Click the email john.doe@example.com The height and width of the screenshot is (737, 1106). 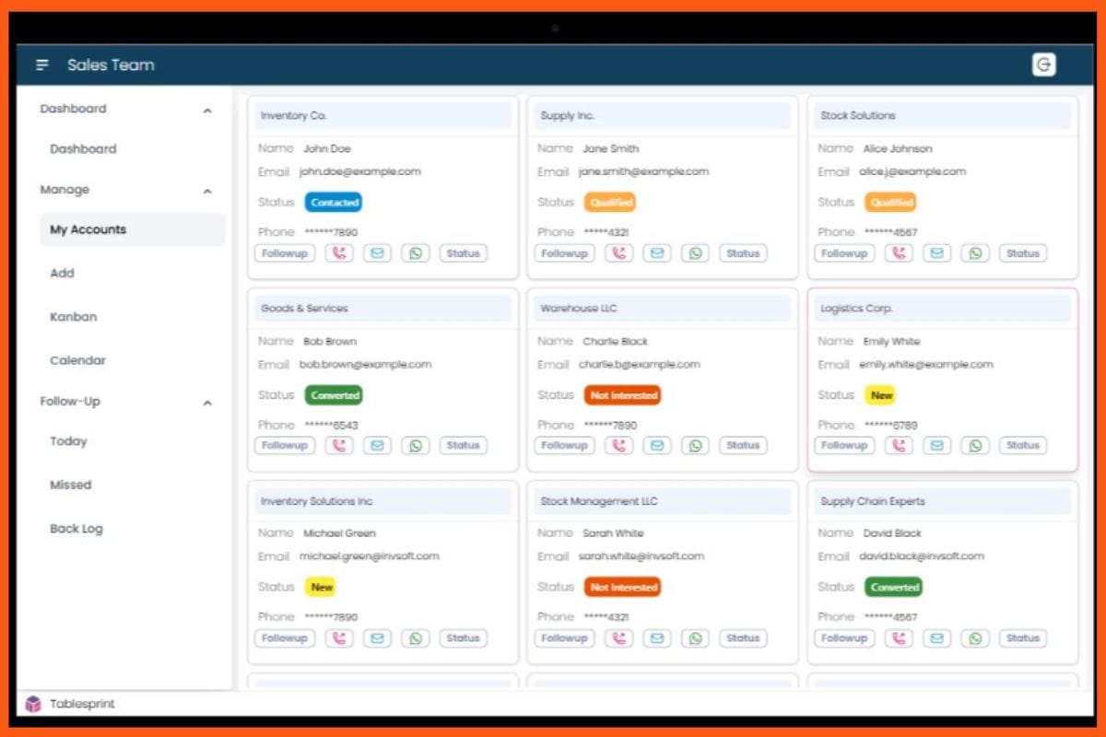pyautogui.click(x=360, y=172)
